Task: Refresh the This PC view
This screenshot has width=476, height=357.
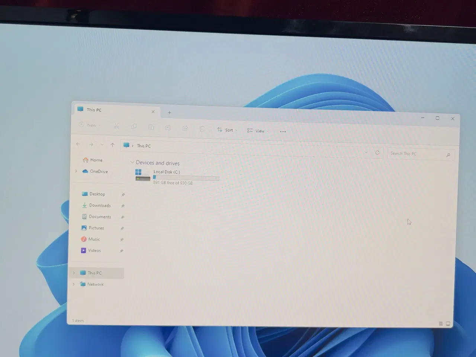Action: click(377, 152)
